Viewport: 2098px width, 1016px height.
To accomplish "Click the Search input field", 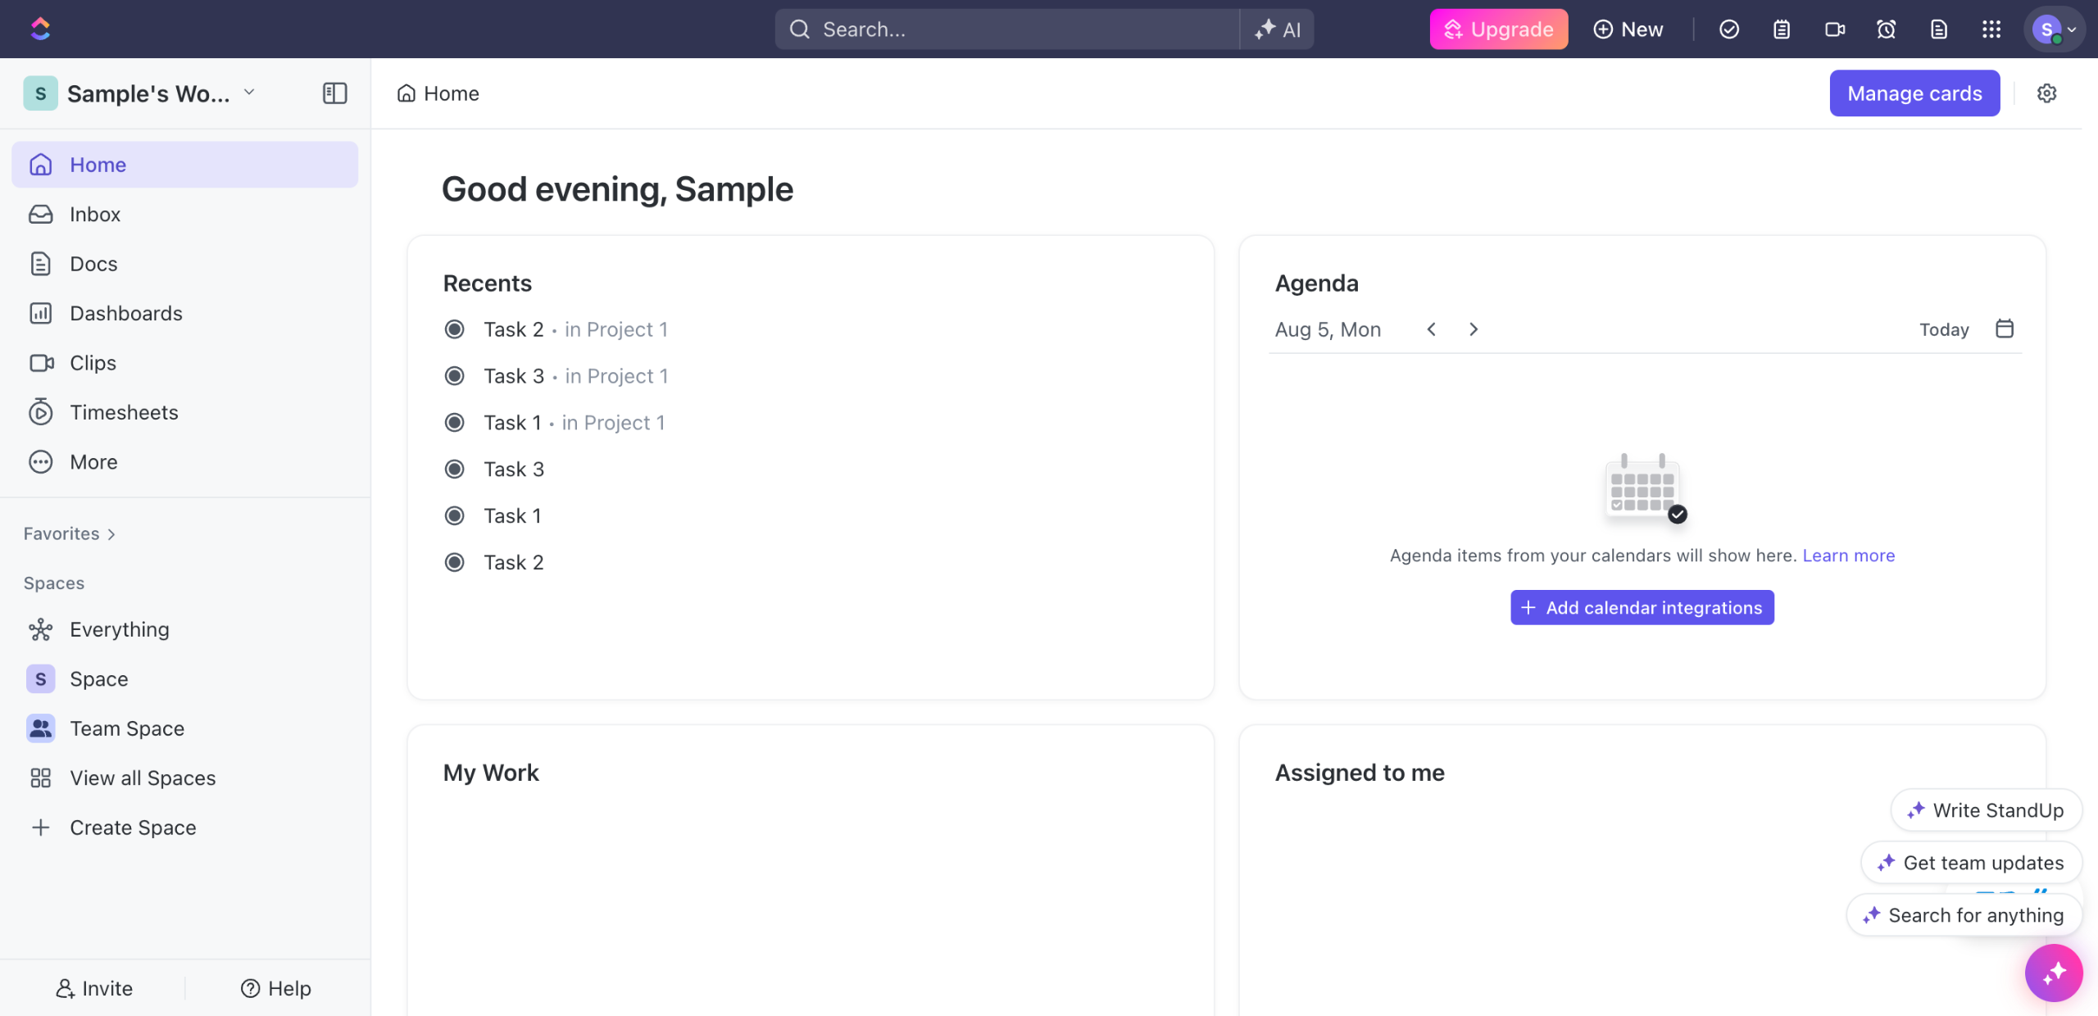I will click(x=1008, y=29).
